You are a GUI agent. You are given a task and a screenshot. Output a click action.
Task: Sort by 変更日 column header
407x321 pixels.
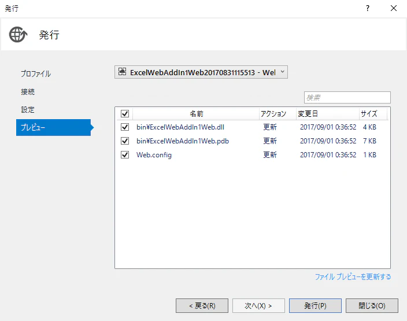point(328,114)
